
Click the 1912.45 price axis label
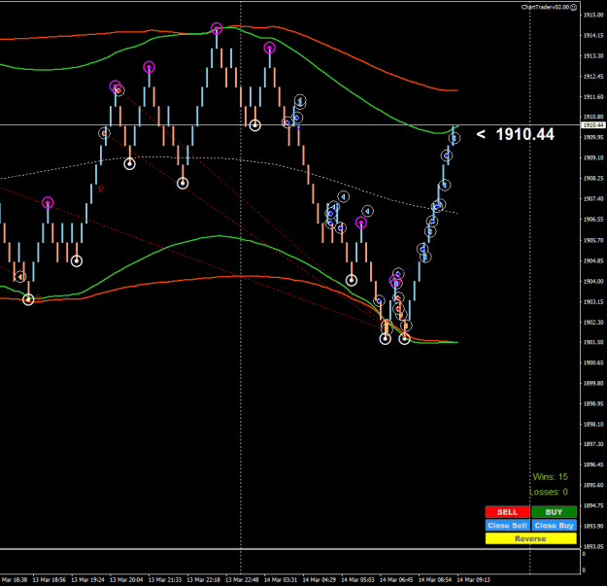593,77
